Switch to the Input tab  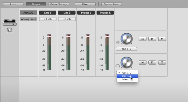pyautogui.click(x=13, y=4)
